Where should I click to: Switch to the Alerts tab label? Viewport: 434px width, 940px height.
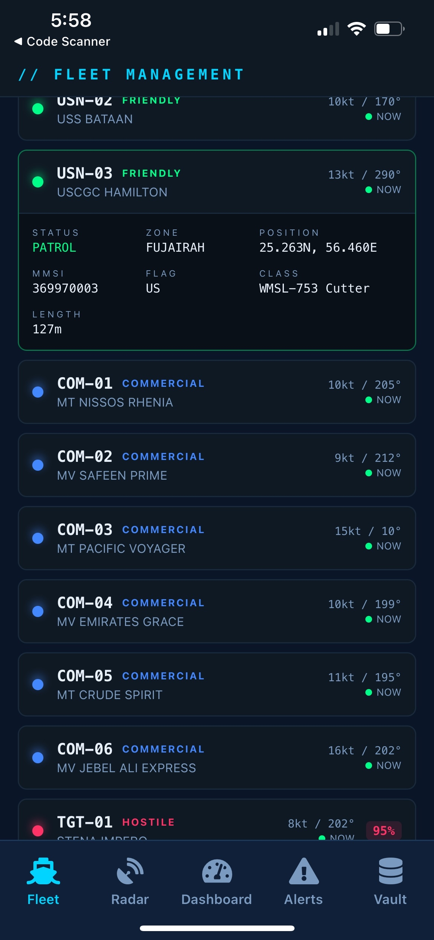tap(303, 899)
